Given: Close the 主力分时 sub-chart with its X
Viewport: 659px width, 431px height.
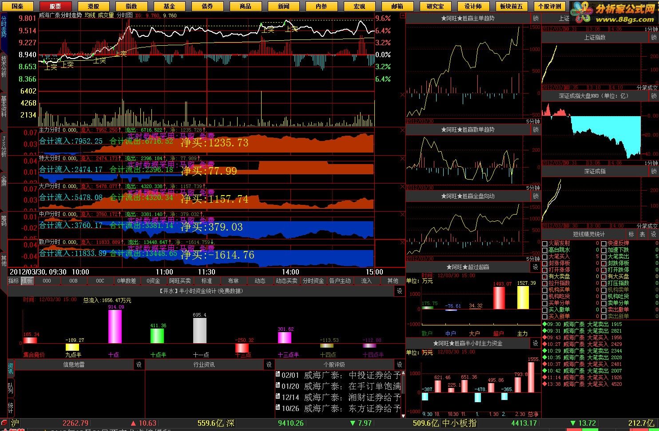Looking at the screenshot, I should (x=402, y=130).
